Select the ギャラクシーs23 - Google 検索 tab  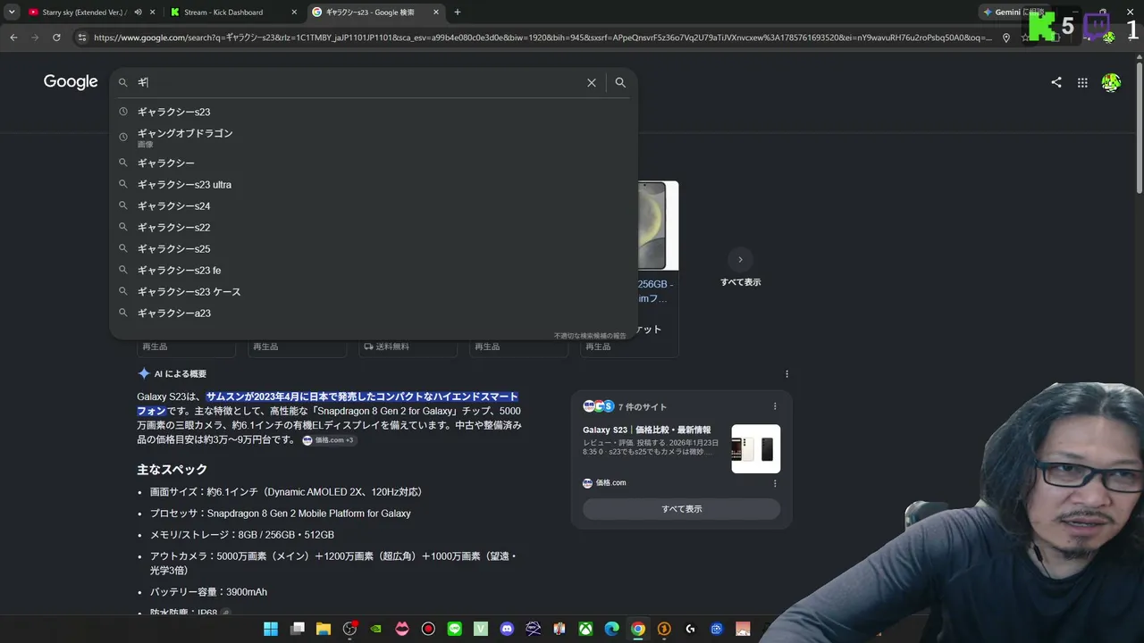tap(375, 13)
